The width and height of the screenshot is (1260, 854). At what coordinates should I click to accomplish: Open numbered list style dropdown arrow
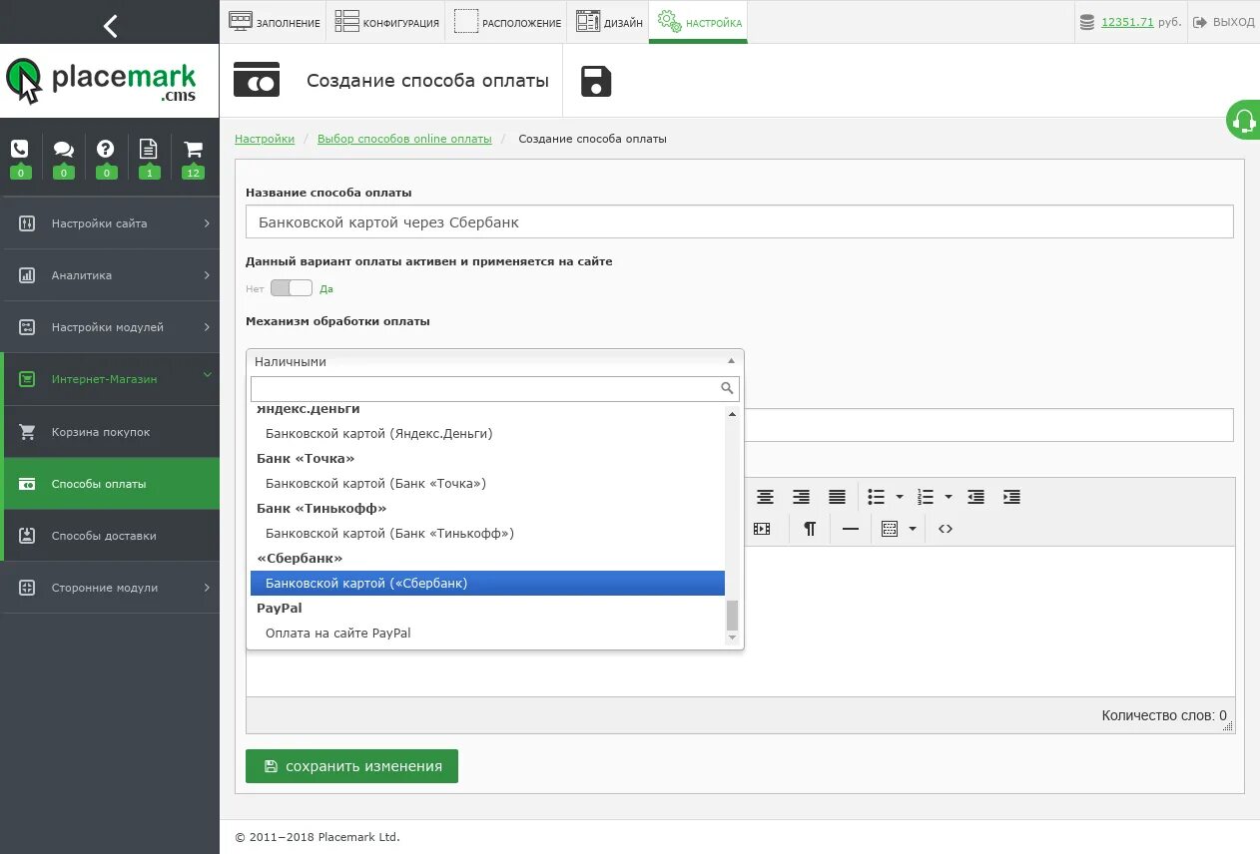point(948,497)
